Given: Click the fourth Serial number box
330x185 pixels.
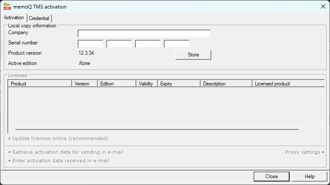Looking at the screenshot, I should (177, 44).
